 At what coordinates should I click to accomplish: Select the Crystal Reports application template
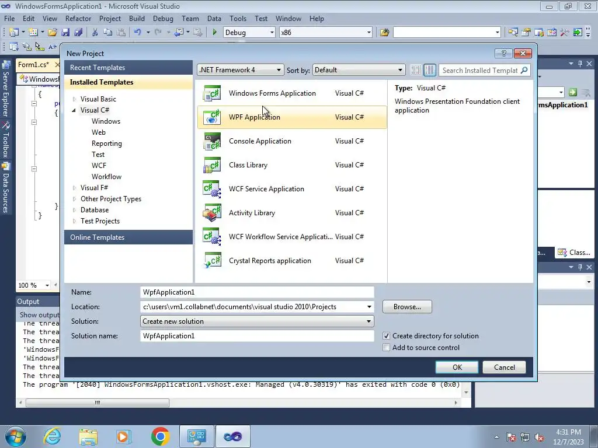(292, 261)
